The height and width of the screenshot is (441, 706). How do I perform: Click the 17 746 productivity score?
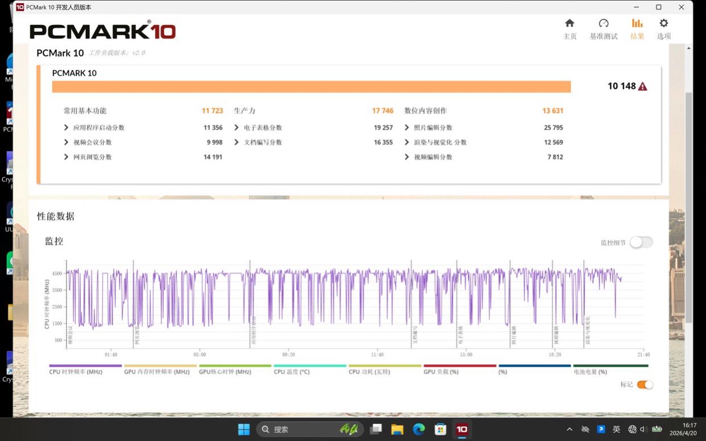[x=383, y=111]
